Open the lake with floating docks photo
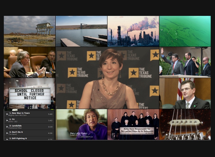This screenshot has width=215, height=157. (81, 31)
